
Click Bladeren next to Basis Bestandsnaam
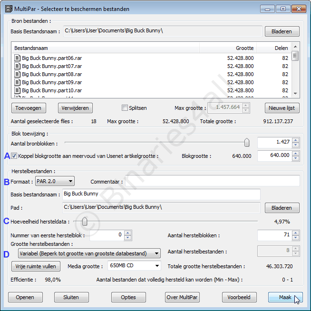282,31
